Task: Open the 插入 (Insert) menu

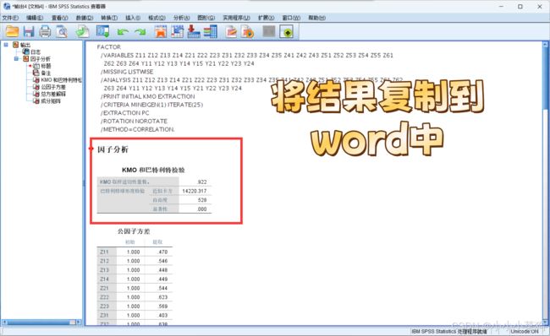Action: (133, 18)
